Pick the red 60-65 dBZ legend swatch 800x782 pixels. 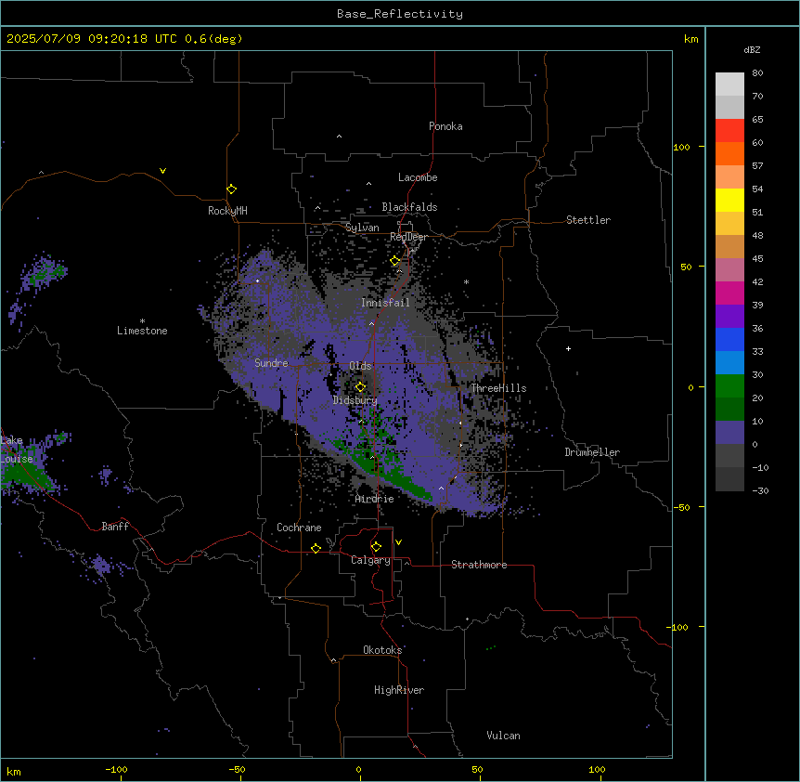pyautogui.click(x=729, y=131)
